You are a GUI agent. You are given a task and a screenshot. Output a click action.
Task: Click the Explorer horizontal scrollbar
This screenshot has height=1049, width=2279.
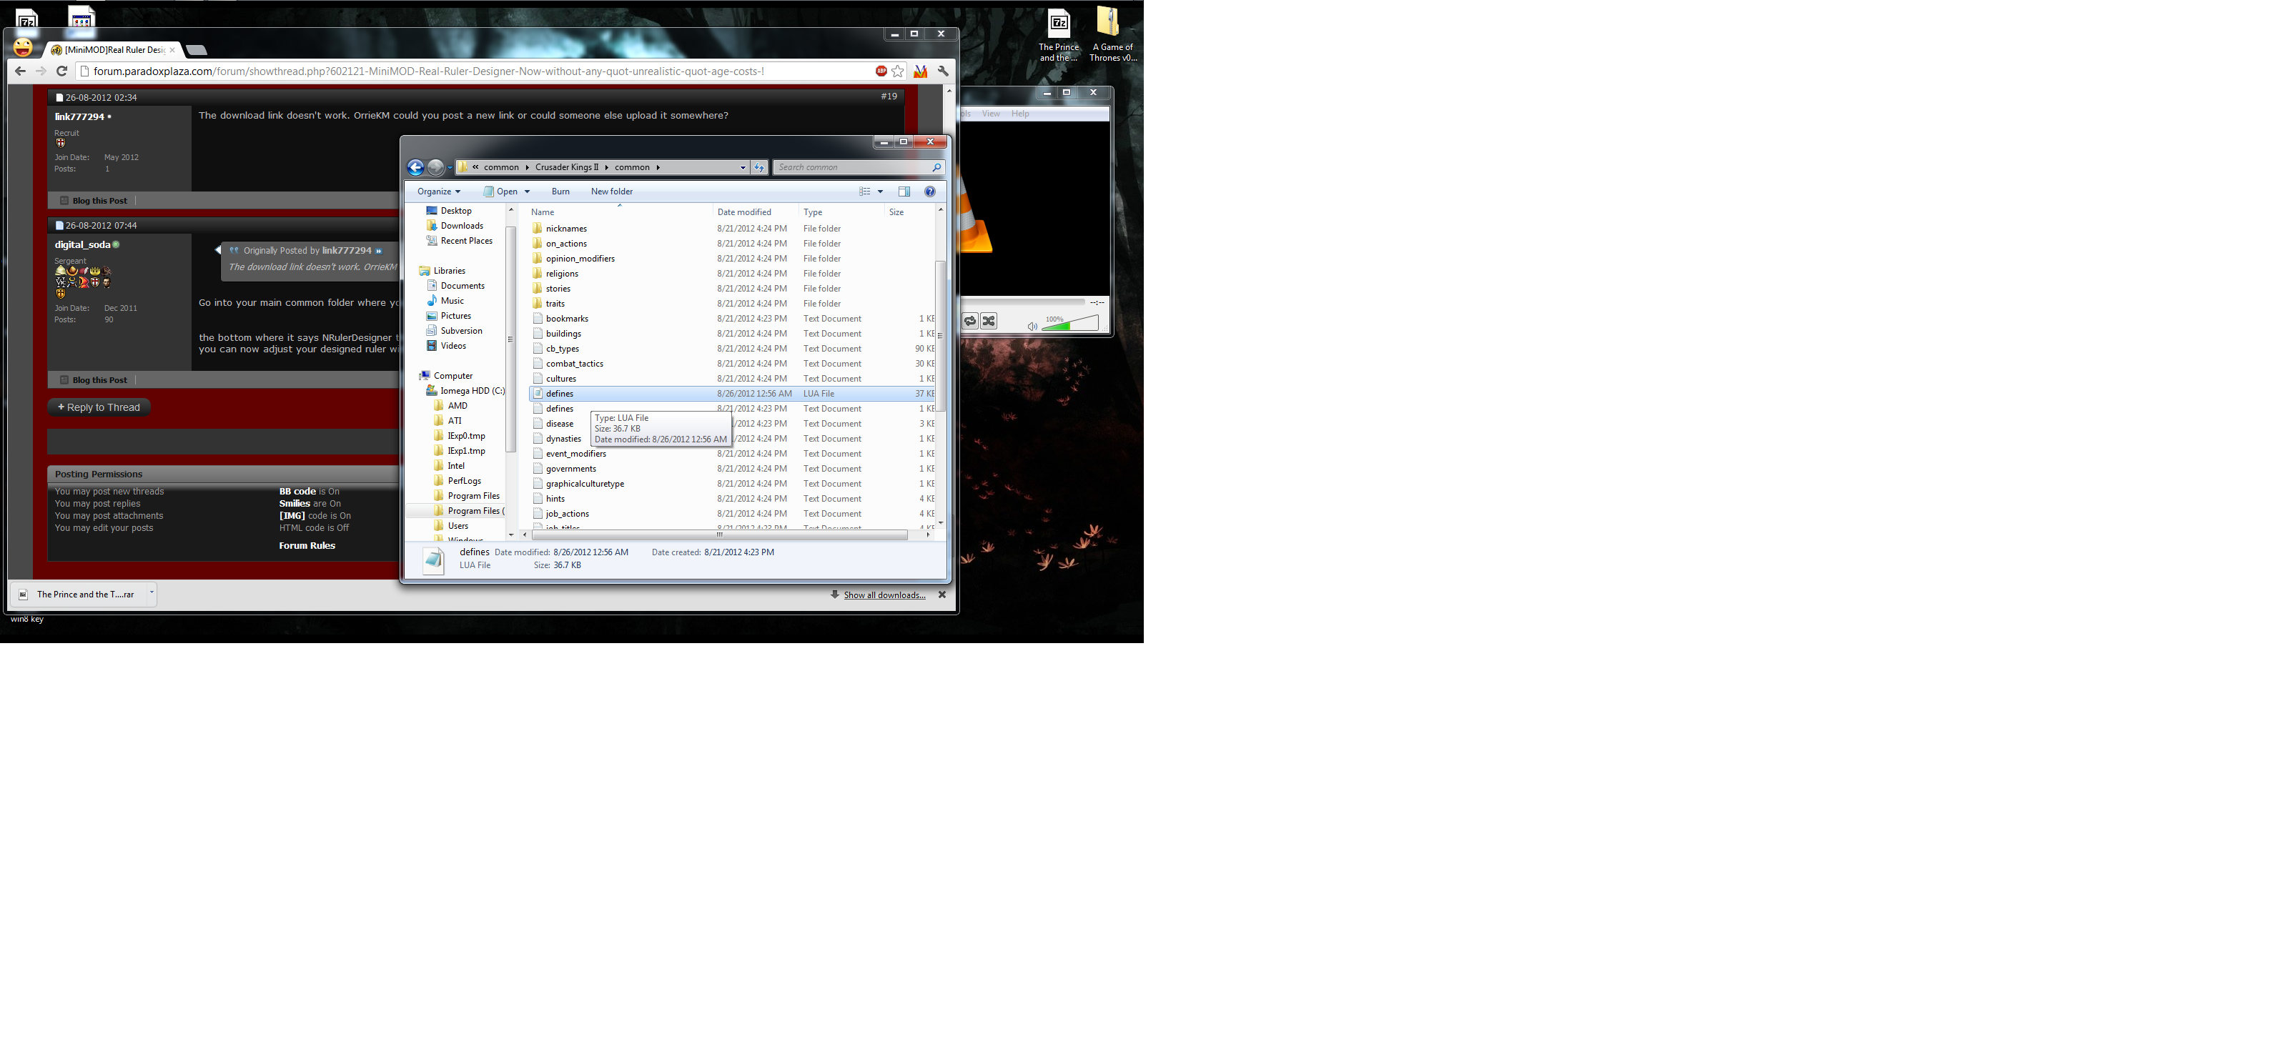tap(718, 535)
